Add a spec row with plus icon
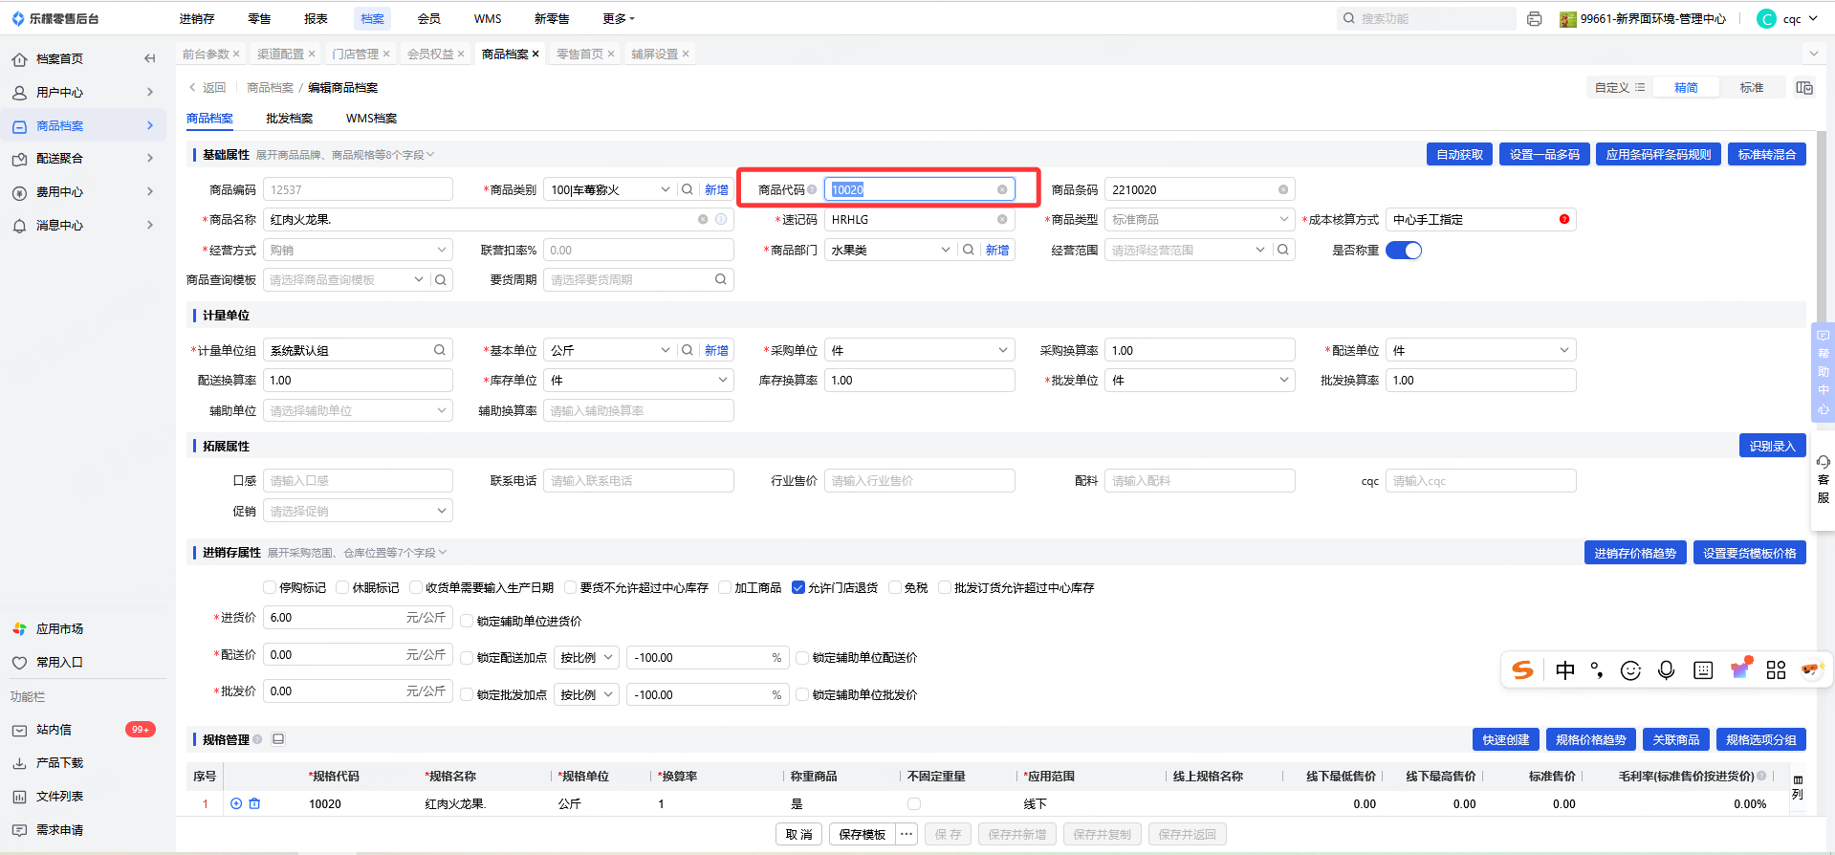The width and height of the screenshot is (1835, 855). coord(236,803)
